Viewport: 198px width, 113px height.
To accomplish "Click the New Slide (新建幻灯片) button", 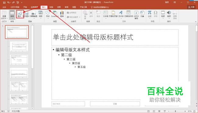I will click(x=4, y=15).
